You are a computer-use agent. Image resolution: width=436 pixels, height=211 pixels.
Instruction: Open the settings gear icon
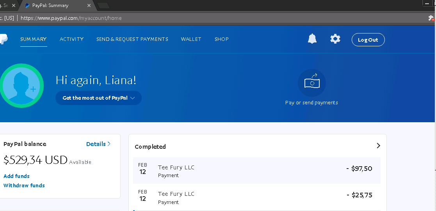(x=335, y=39)
